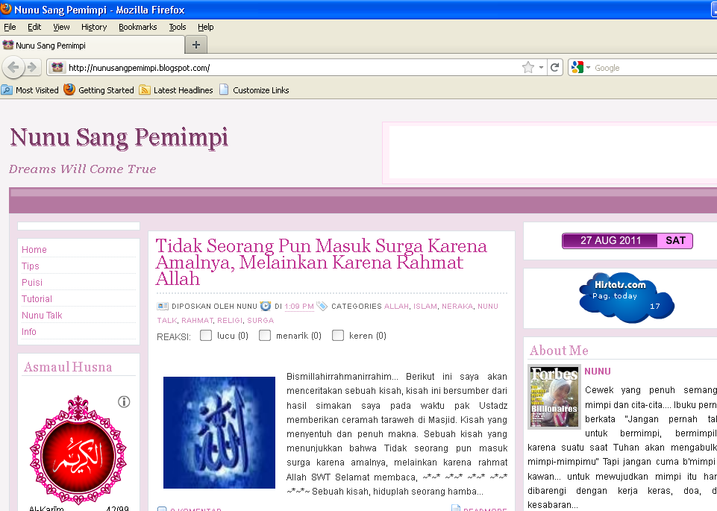717x511 pixels.
Task: Click the RSS icon for Latest Headlines
Action: [145, 90]
